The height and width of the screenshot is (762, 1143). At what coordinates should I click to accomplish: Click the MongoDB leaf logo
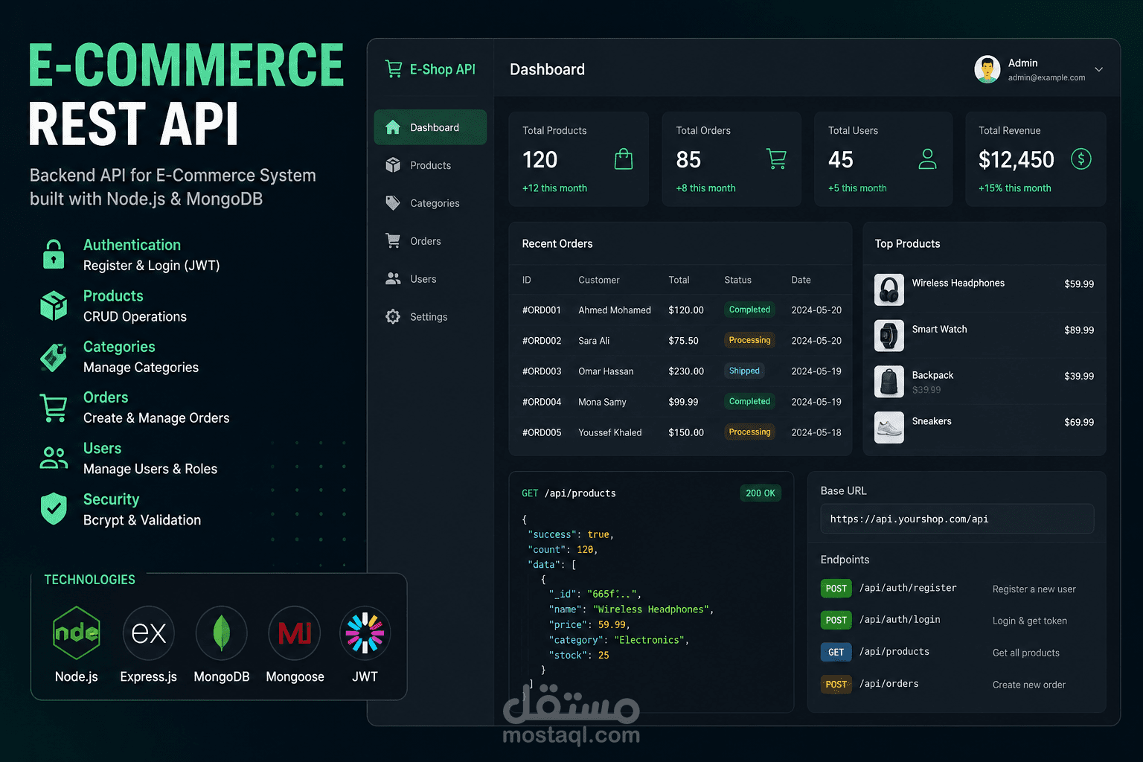[x=222, y=633]
